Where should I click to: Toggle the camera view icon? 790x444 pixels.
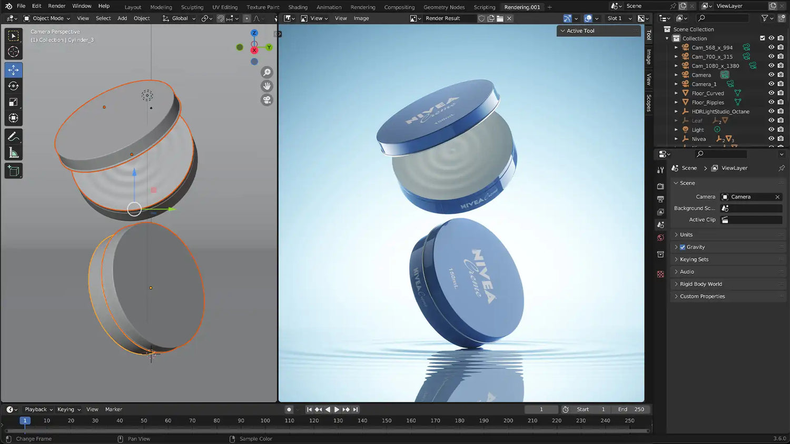(x=267, y=100)
